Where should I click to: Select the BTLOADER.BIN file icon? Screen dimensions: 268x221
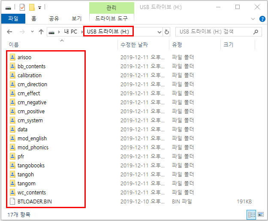click(x=12, y=201)
